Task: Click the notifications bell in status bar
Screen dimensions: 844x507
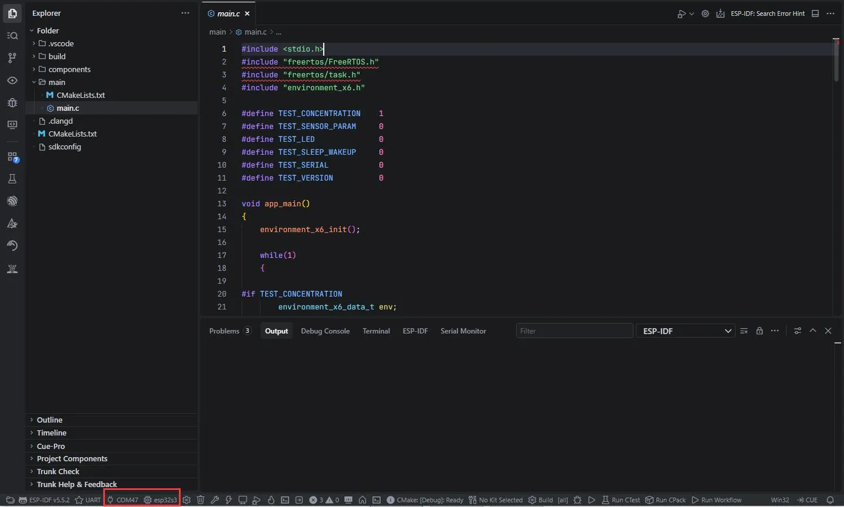Action: 830,500
